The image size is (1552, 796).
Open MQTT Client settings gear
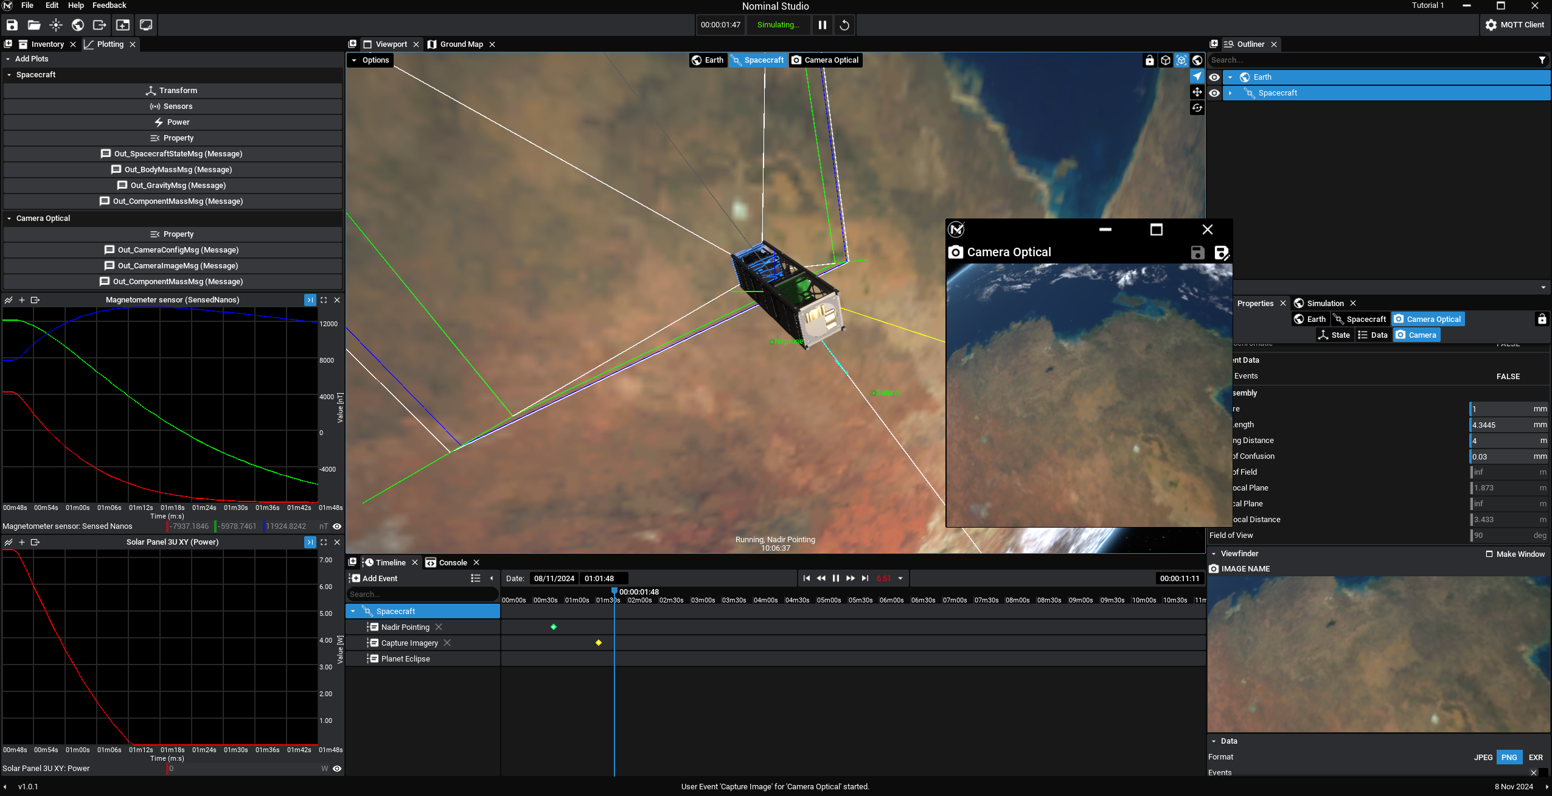coord(1491,25)
